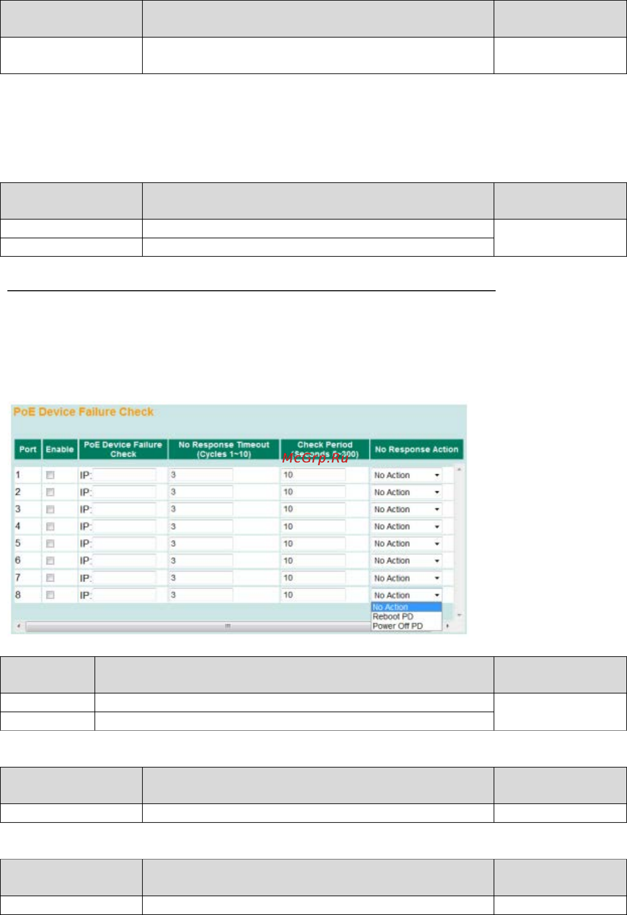The height and width of the screenshot is (915, 627).
Task: Click No Response Timeout field for port 4
Action: pos(201,527)
